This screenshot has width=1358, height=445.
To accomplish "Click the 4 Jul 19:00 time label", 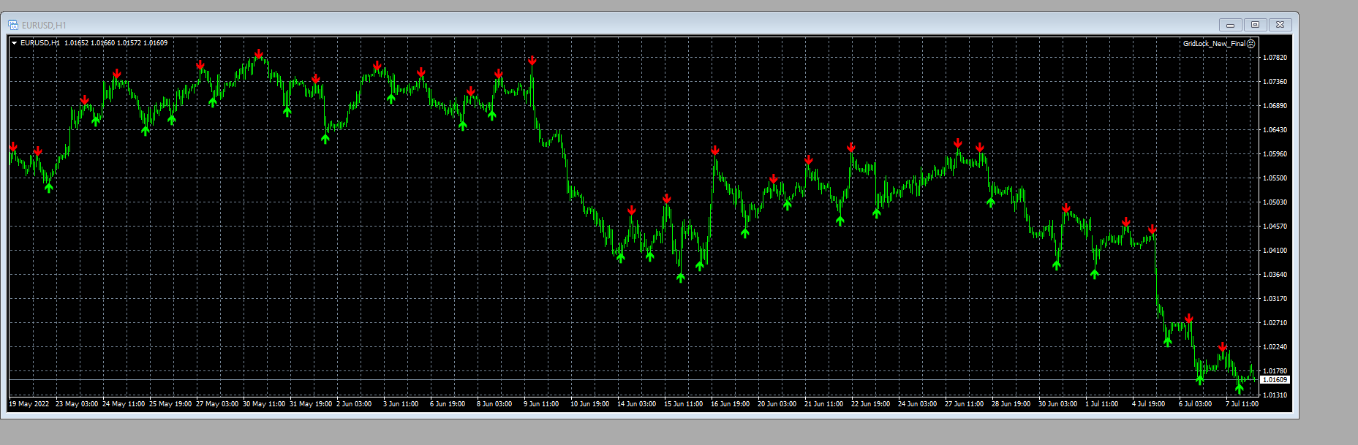I will pos(1149,404).
